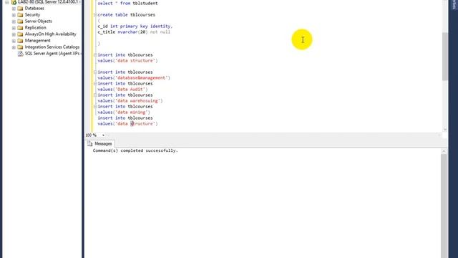Click the 'c_title nvarchar(20) not null' line

(134, 32)
